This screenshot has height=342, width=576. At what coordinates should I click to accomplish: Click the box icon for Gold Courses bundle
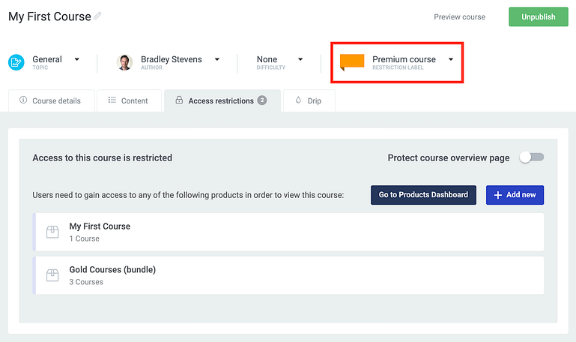point(52,275)
